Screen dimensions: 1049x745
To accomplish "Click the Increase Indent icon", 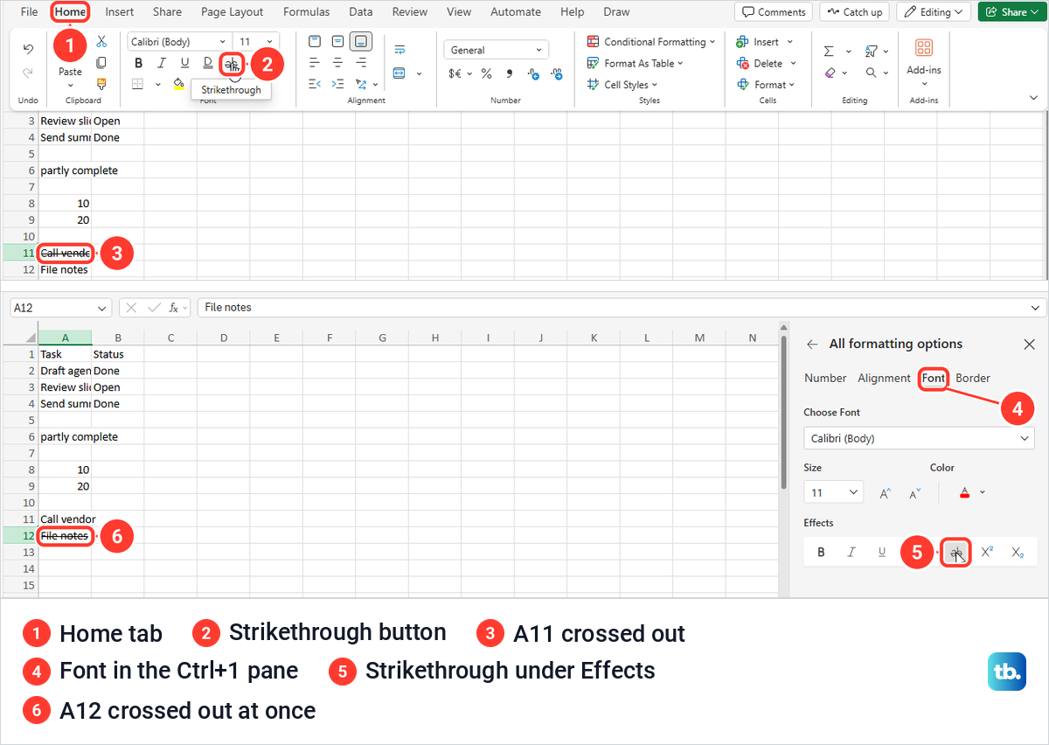I will (337, 84).
